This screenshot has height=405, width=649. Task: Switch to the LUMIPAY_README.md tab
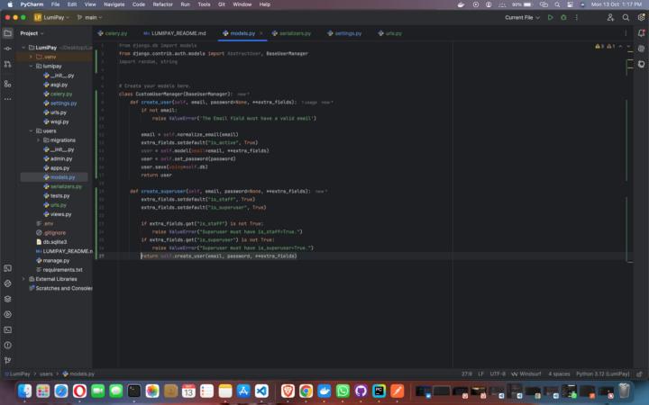click(x=175, y=33)
